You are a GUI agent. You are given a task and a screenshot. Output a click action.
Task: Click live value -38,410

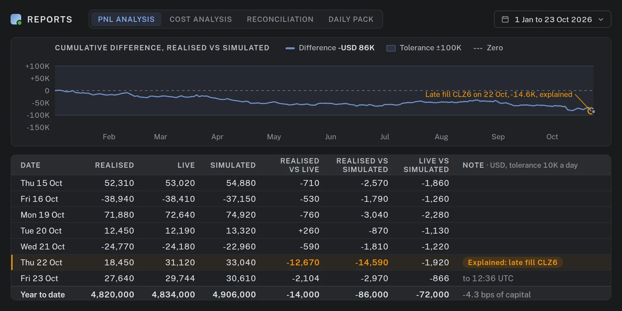(x=178, y=199)
